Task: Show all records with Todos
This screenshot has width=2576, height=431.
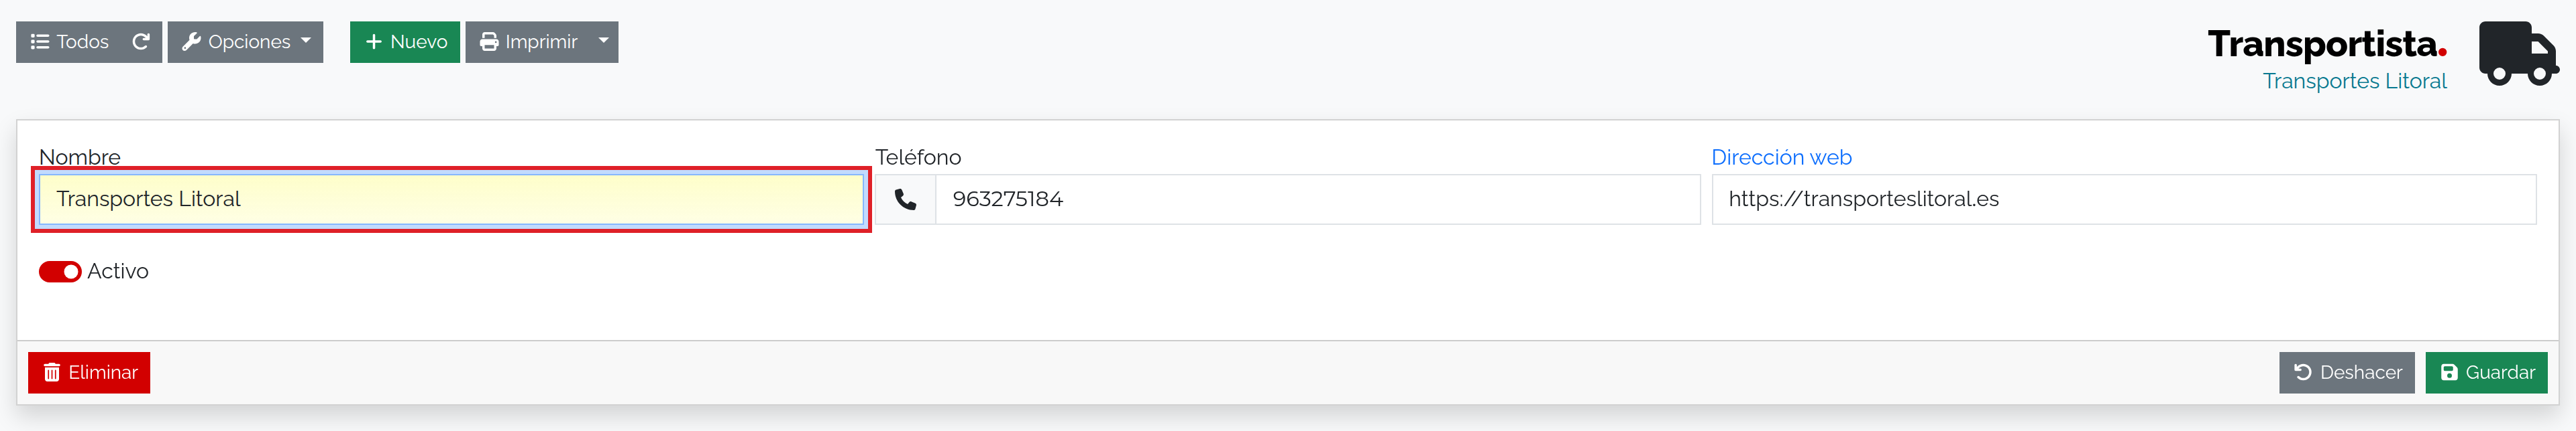Action: pyautogui.click(x=69, y=42)
